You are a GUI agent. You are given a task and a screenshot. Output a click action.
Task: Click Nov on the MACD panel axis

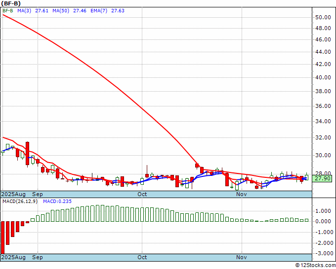point(242,257)
